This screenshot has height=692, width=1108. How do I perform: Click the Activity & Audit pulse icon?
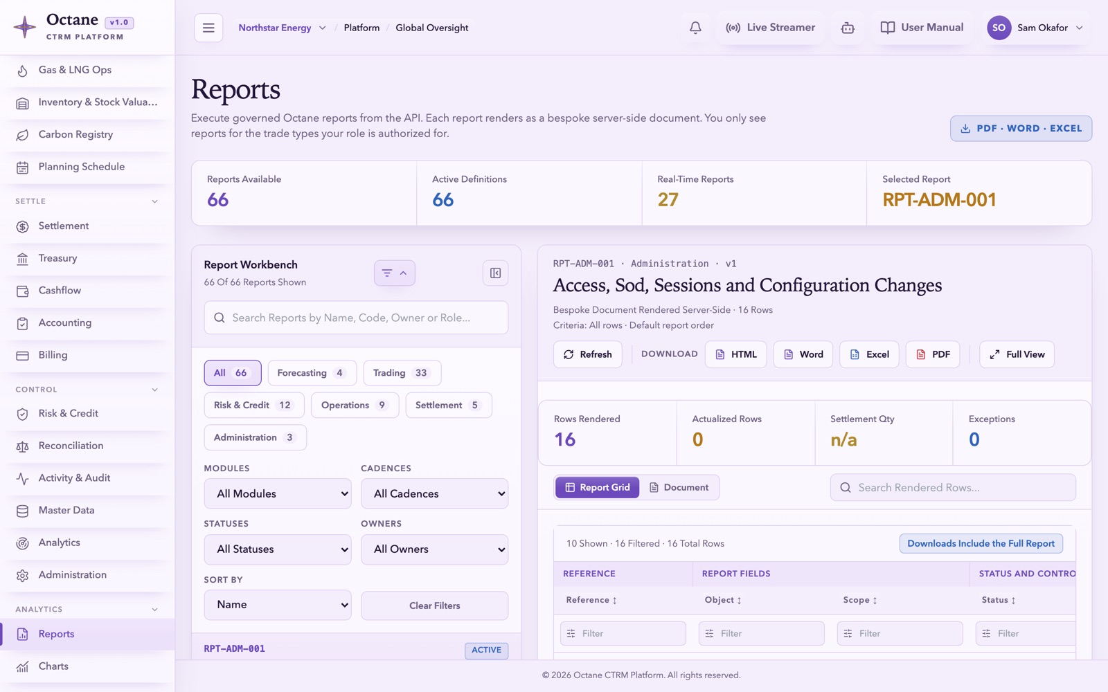22,478
